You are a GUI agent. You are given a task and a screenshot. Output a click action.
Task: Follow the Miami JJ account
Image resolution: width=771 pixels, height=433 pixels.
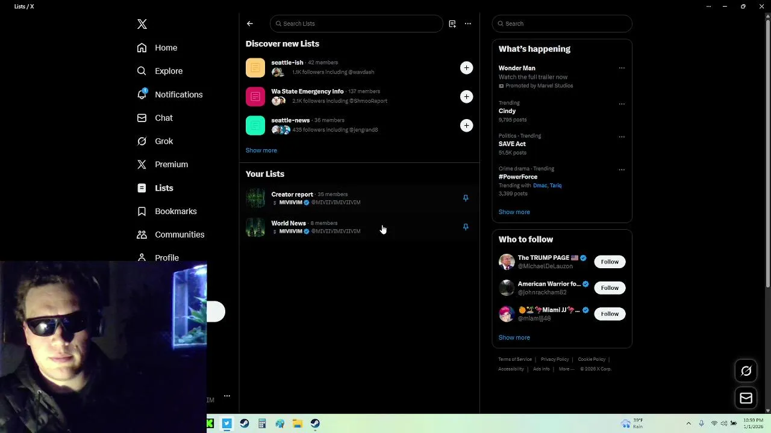click(x=610, y=313)
